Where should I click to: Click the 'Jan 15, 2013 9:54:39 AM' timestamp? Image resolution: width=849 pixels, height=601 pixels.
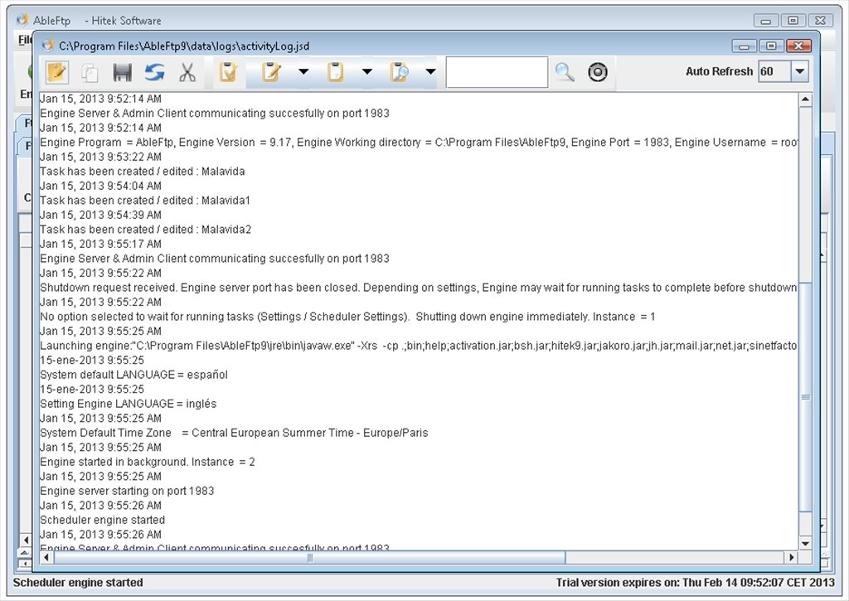[100, 215]
